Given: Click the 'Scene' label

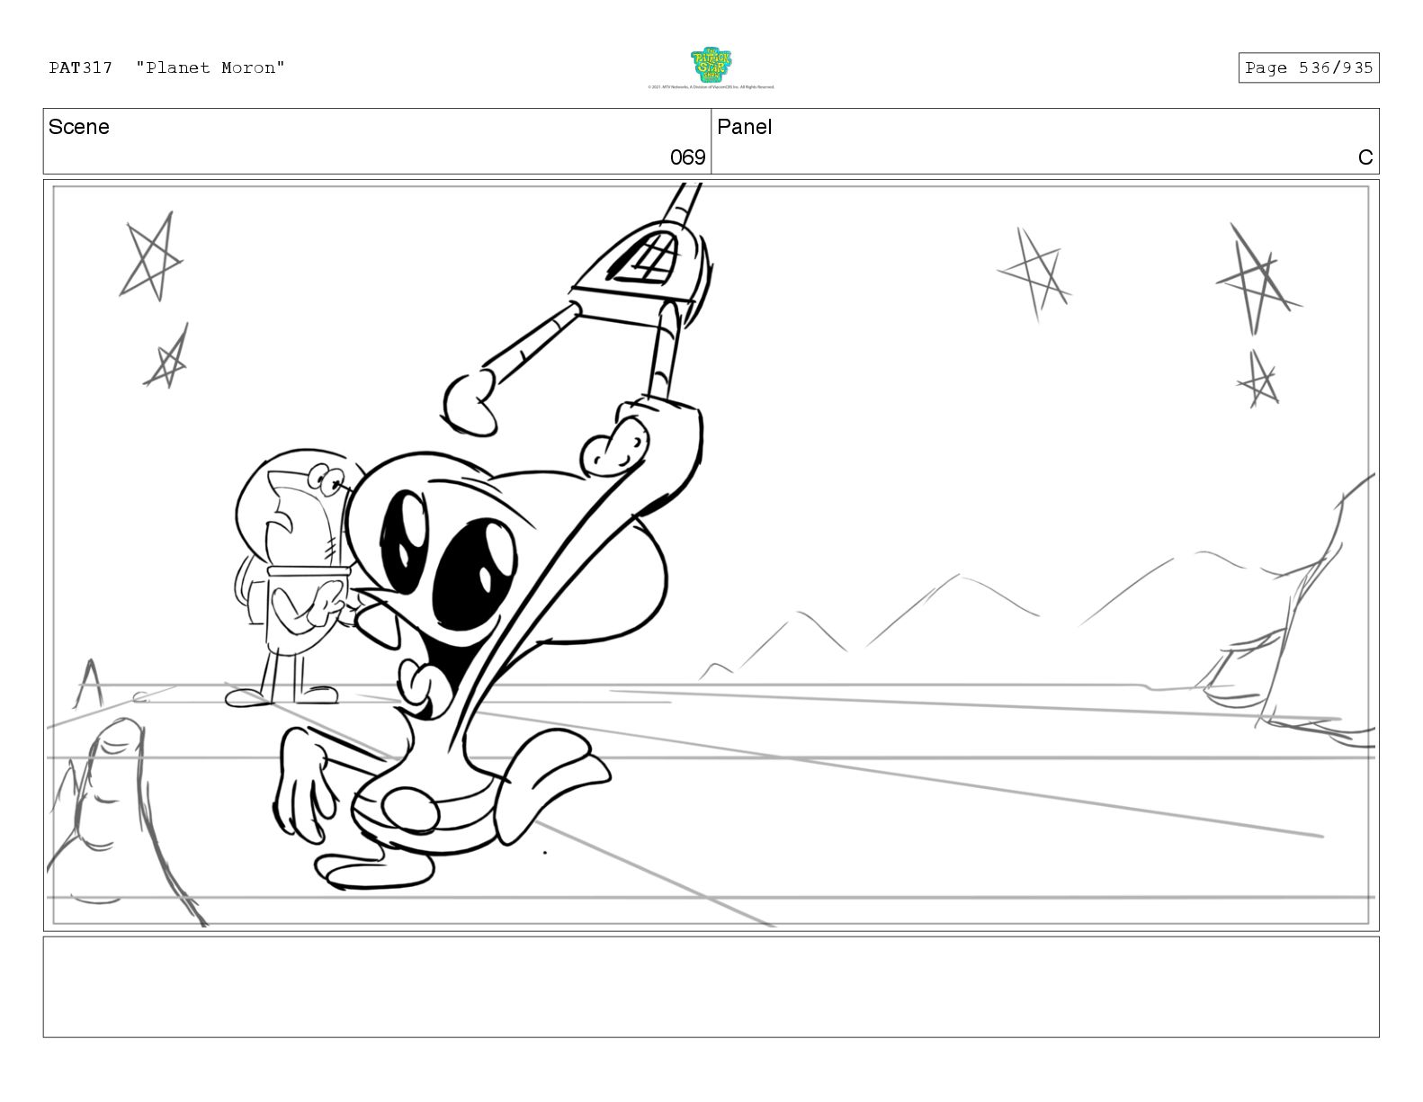Looking at the screenshot, I should [x=79, y=127].
